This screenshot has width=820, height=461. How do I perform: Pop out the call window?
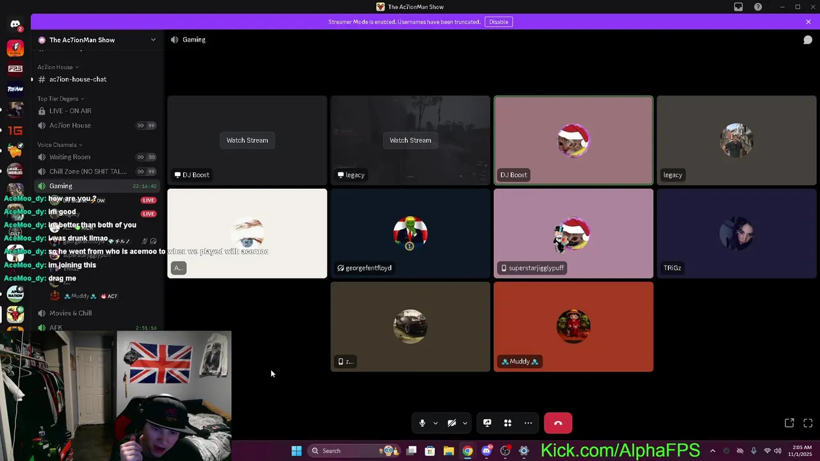[x=789, y=423]
